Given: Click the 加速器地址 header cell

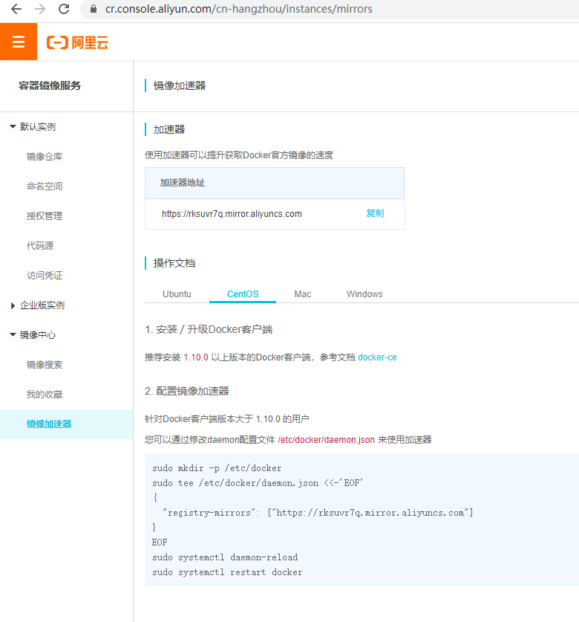Looking at the screenshot, I should tap(274, 183).
